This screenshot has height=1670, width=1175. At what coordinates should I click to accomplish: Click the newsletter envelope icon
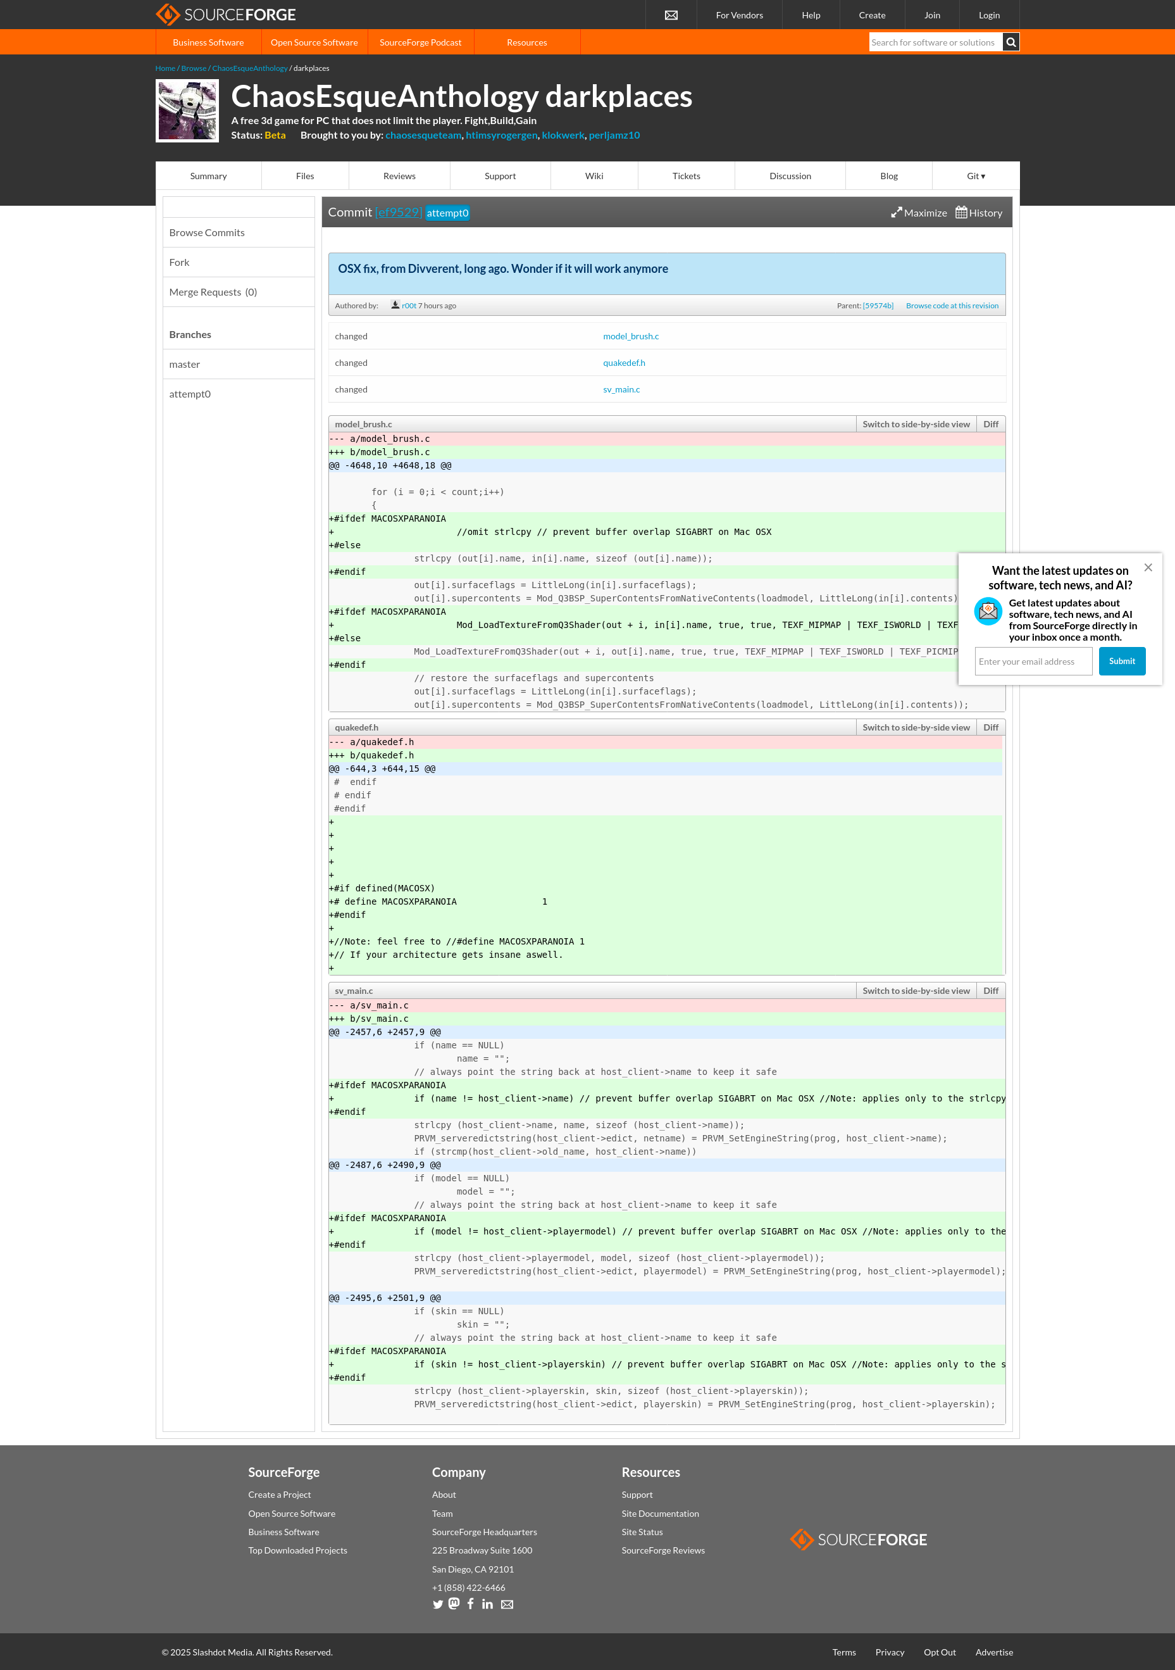[x=988, y=612]
